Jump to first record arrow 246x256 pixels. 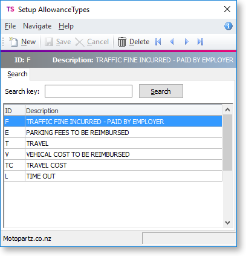point(158,42)
